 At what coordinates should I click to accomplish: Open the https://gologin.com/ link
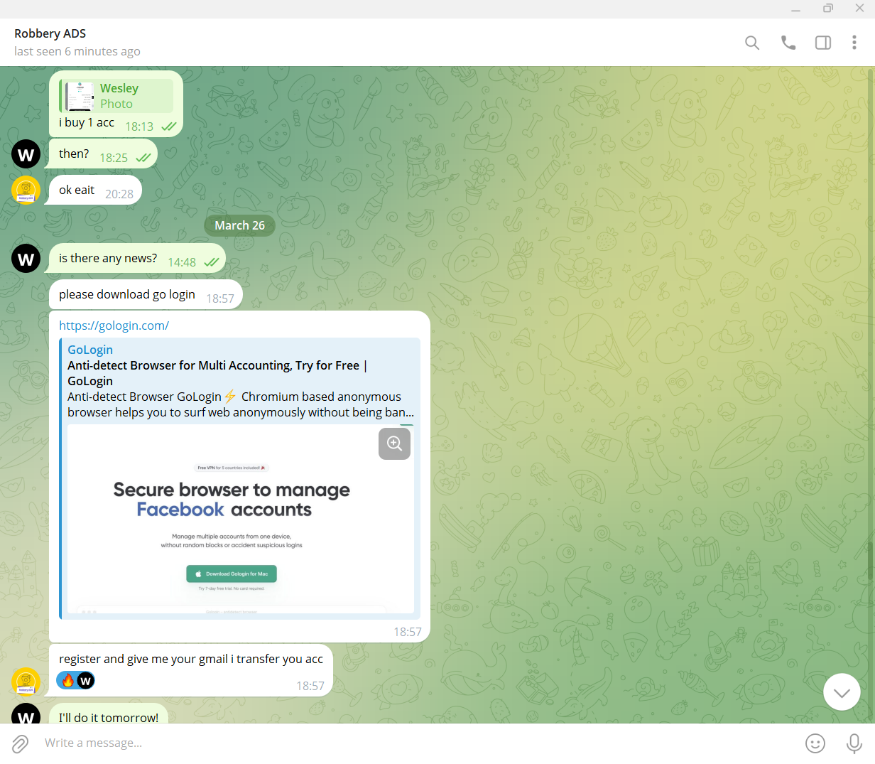(x=114, y=325)
